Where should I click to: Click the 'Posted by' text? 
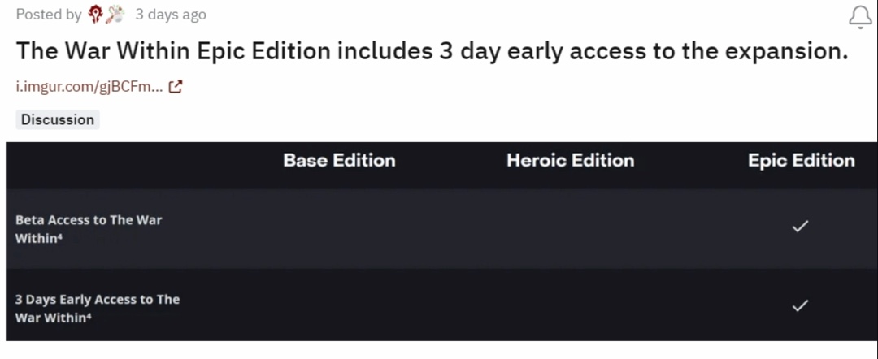tap(48, 15)
